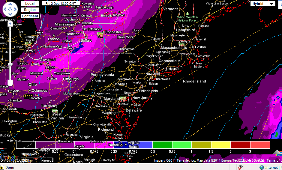Select the olive 1 legend swatch

tap(201, 145)
